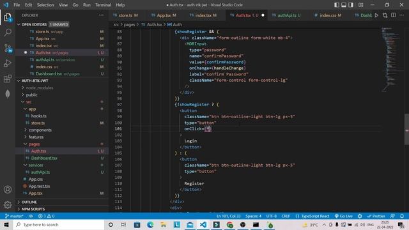Click the feedback icon in status bar
The width and height of the screenshot is (409, 230).
(392, 216)
